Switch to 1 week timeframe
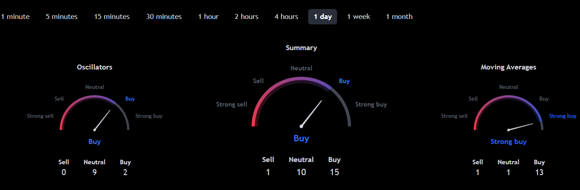 pyautogui.click(x=358, y=17)
